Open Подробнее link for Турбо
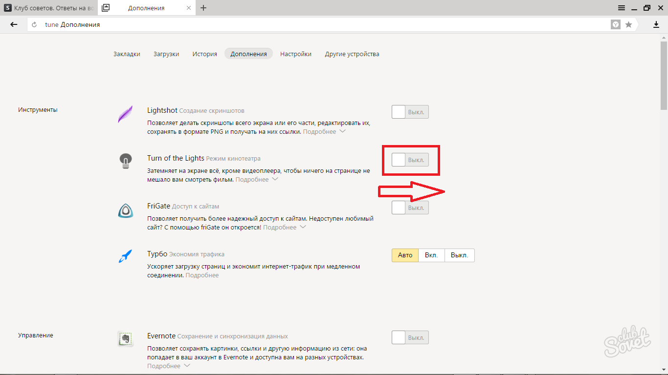 point(202,275)
